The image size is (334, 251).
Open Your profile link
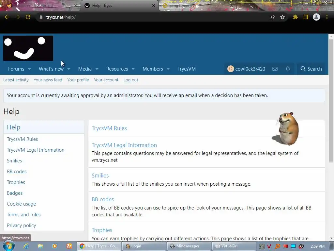78,80
